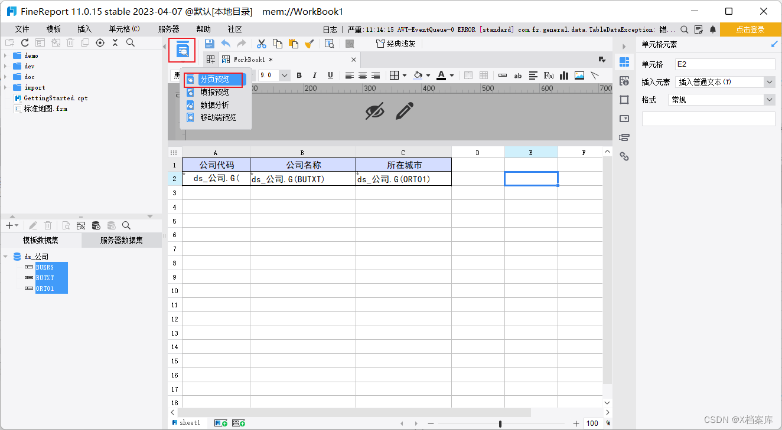Collapse the ds_公司 dataset node
The image size is (782, 430).
(x=5, y=257)
